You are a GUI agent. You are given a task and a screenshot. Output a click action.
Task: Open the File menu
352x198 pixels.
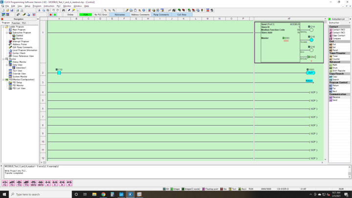(7, 6)
